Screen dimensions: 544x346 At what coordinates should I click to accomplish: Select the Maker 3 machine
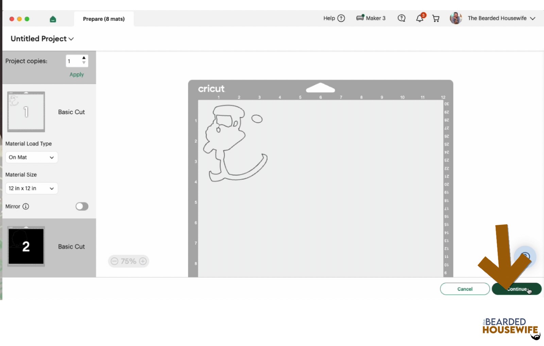tap(371, 18)
